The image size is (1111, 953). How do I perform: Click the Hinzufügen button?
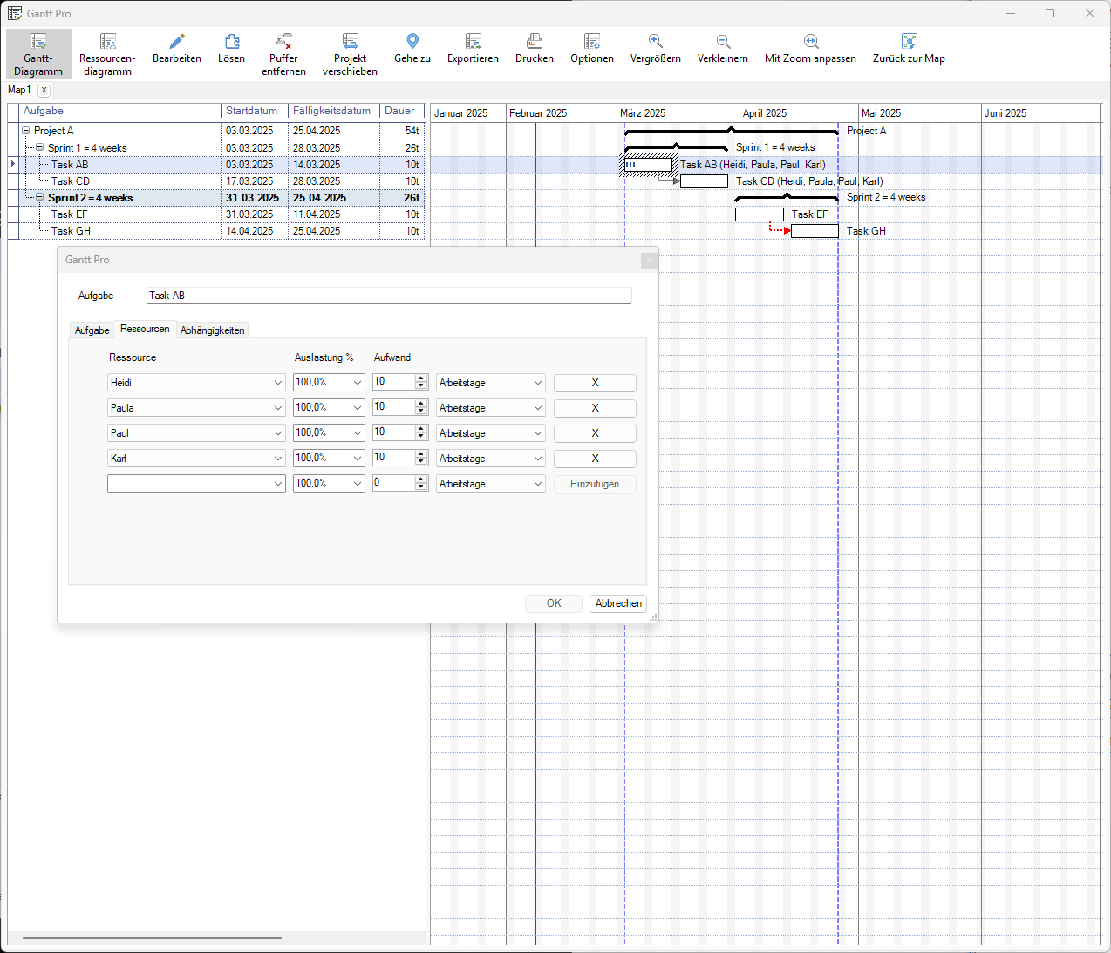(595, 484)
